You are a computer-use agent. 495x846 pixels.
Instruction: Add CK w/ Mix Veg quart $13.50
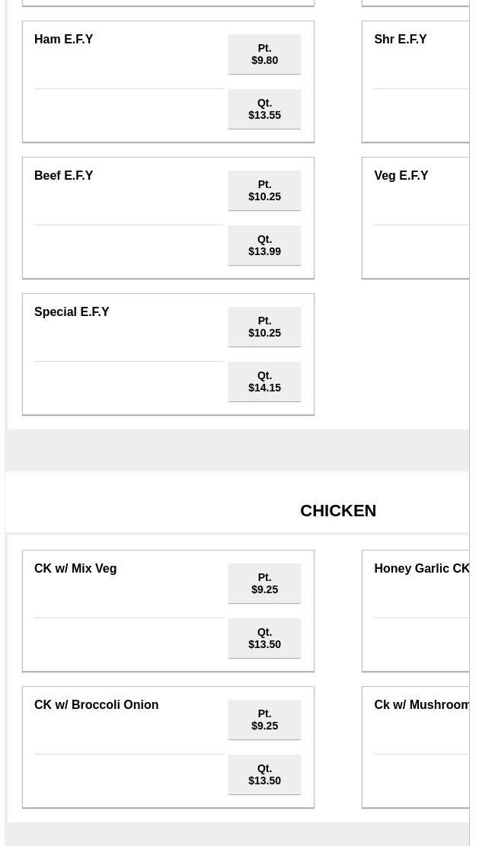pyautogui.click(x=264, y=638)
